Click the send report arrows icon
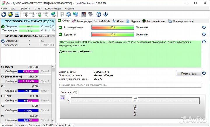The image size is (210, 127). (69, 14)
